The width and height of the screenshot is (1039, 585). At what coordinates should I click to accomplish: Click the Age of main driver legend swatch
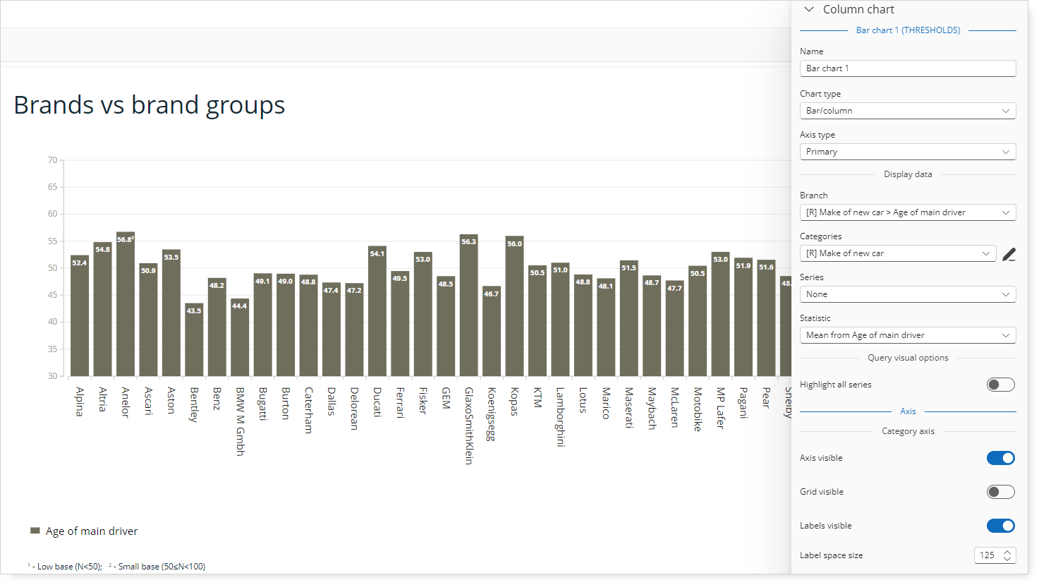pyautogui.click(x=35, y=531)
